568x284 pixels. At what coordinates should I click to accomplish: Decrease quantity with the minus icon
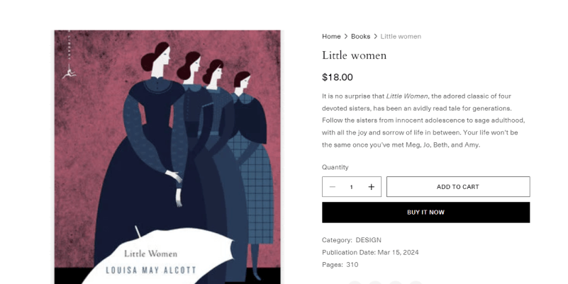pyautogui.click(x=333, y=187)
